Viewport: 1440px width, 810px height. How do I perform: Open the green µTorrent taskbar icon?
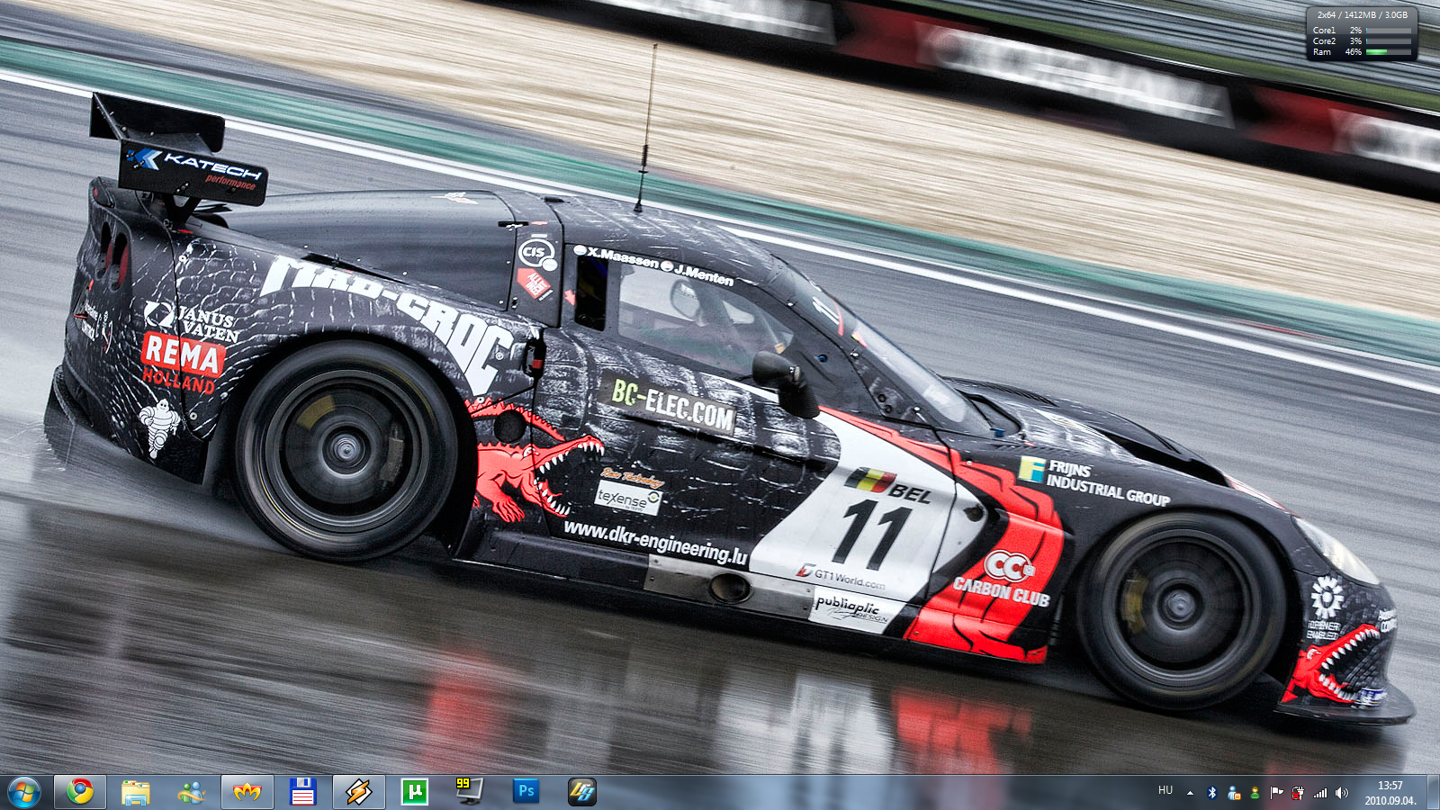(414, 792)
